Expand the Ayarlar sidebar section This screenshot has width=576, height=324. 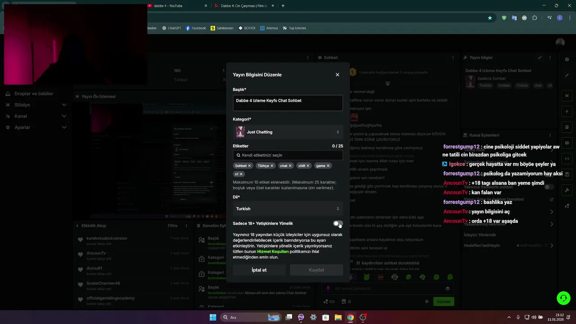[64, 127]
